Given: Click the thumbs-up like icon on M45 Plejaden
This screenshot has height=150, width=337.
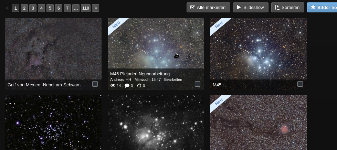Looking at the screenshot, I should 139,86.
